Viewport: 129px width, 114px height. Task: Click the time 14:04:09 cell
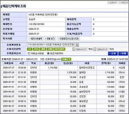click(22, 68)
